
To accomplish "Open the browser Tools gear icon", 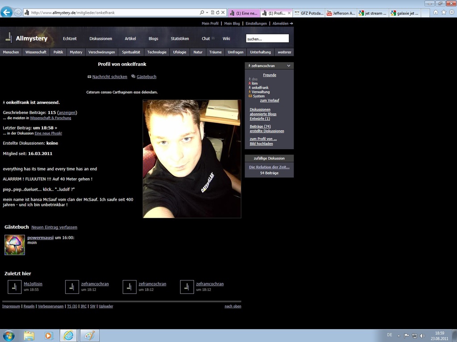I will pyautogui.click(x=452, y=12).
